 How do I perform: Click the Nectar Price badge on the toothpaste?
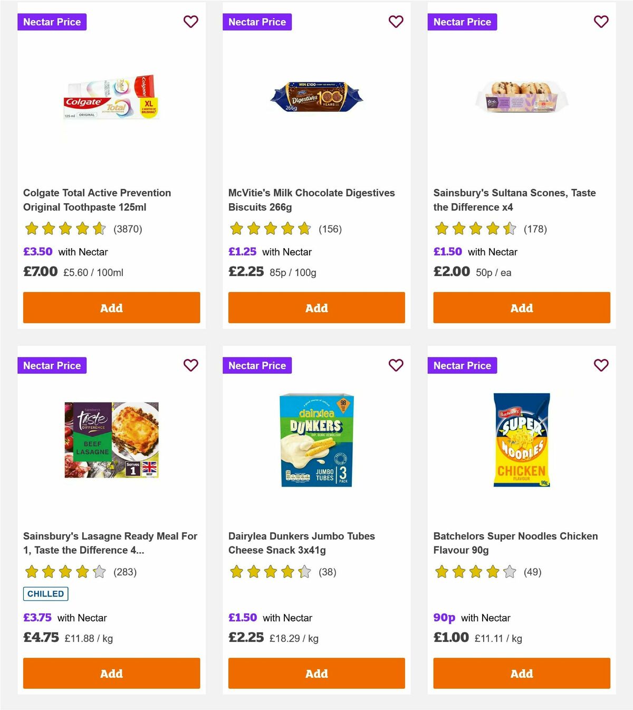click(x=52, y=22)
